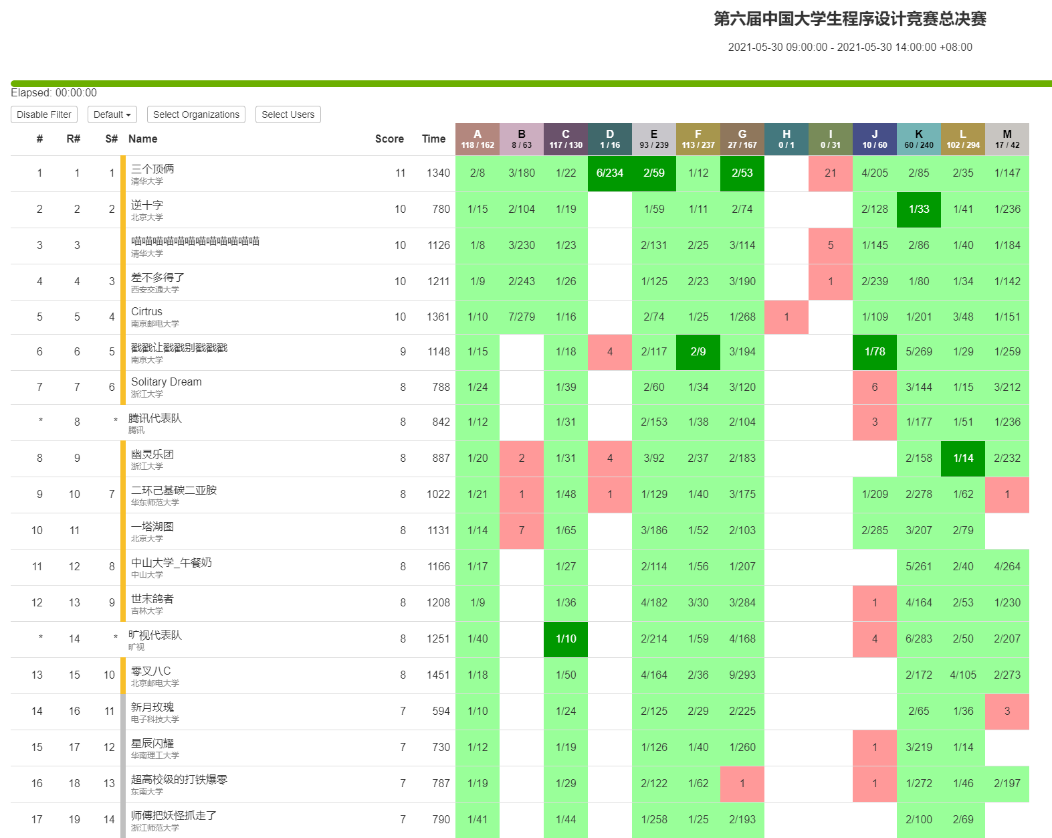Select problem H column header
Image resolution: width=1052 pixels, height=838 pixels.
786,139
